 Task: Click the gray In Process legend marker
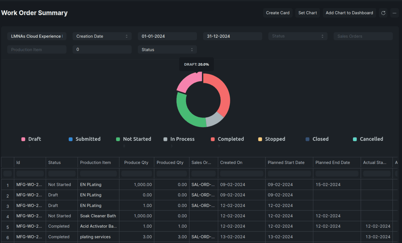(x=165, y=139)
